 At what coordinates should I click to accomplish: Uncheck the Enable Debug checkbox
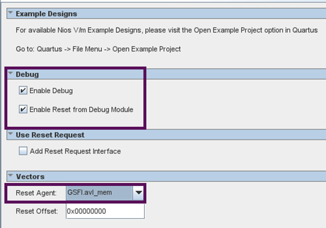point(23,91)
